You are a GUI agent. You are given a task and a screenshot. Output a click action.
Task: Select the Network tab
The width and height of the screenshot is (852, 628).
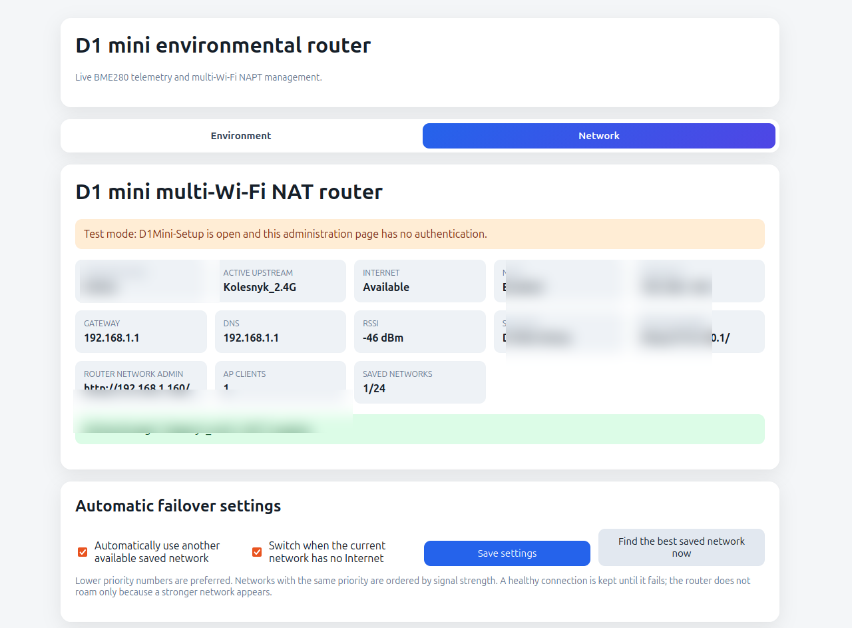(599, 136)
